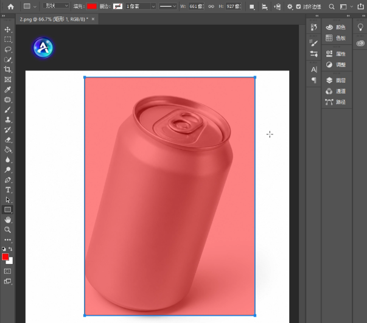Screen dimensions: 367x323
Task: Share the image via share icon
Action: click(361, 6)
